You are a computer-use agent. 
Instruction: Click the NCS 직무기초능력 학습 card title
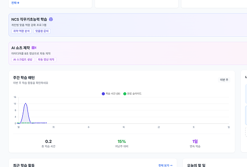tap(29, 19)
